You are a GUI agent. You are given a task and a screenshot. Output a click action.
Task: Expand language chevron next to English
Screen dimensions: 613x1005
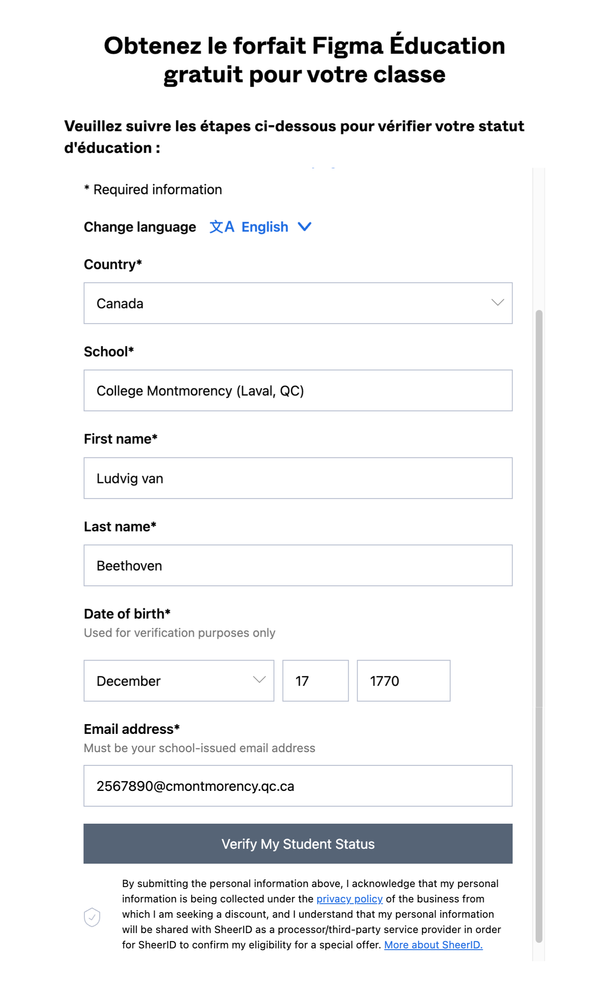click(304, 226)
